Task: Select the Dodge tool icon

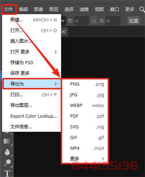Action: [7, 162]
